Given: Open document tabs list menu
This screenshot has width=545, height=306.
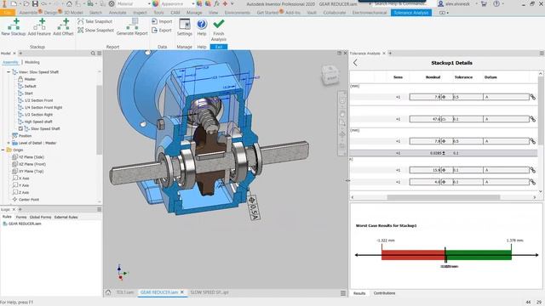Looking at the screenshot, I should click(343, 293).
